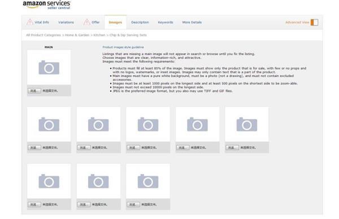Click the browse button under the middle bottom-row image
The image size is (339, 219).
[84, 204]
